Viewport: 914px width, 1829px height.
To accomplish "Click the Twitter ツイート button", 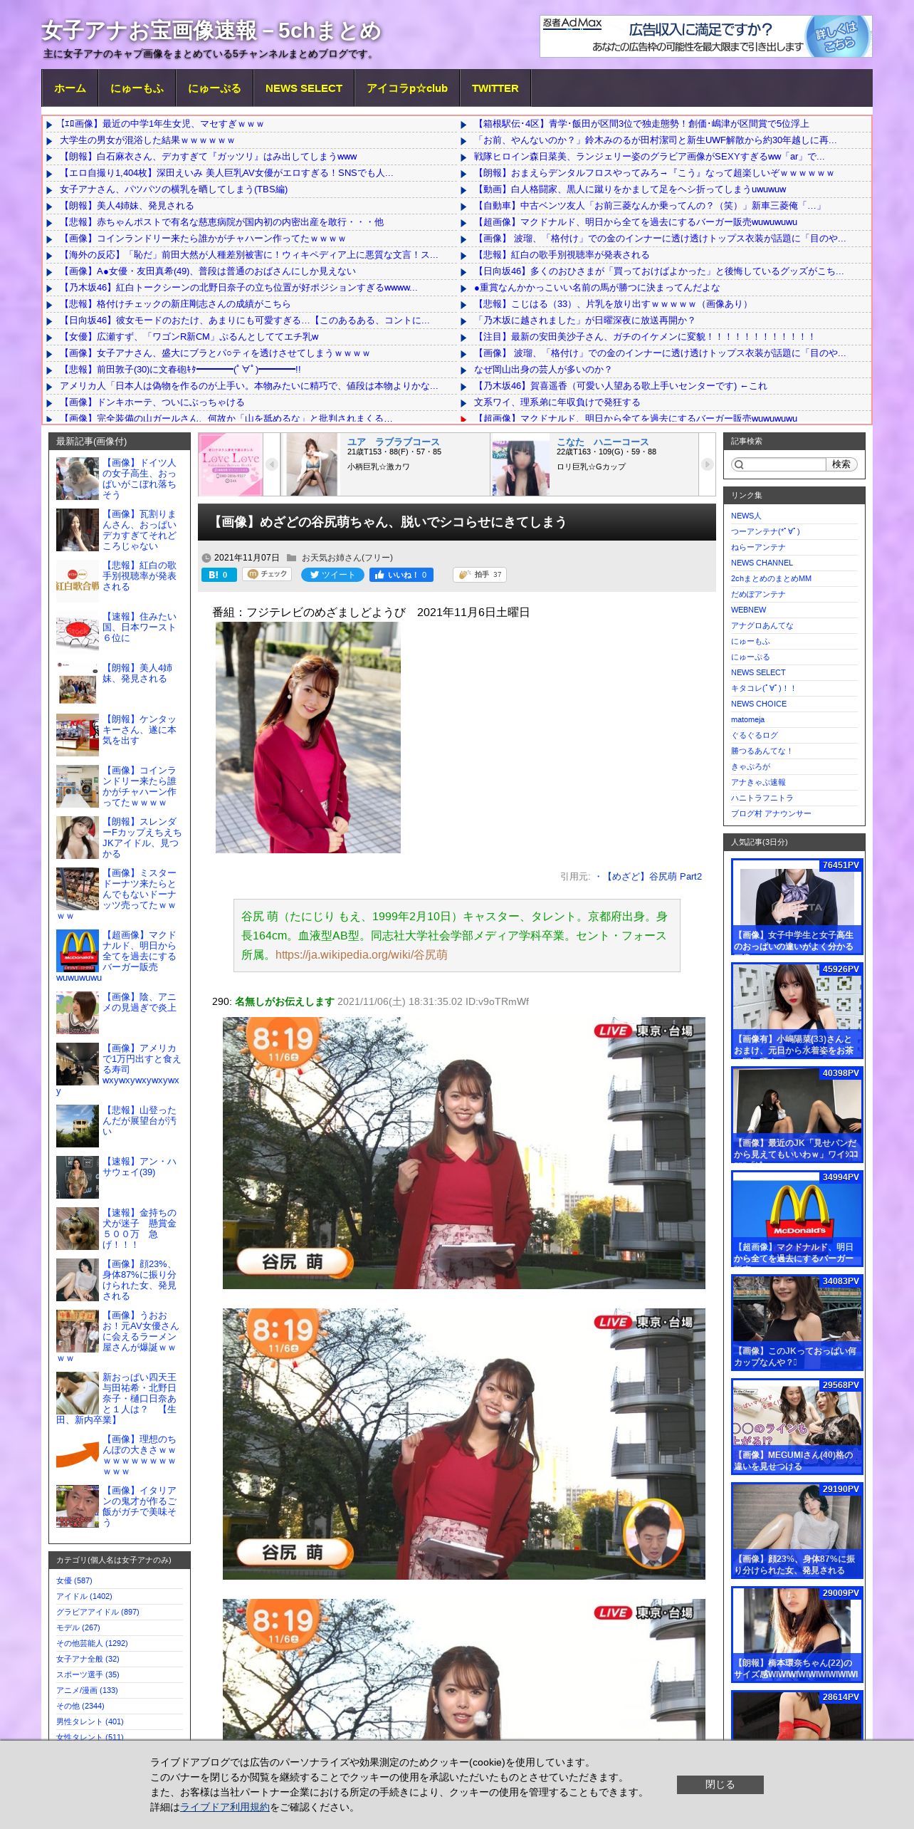I will (332, 575).
